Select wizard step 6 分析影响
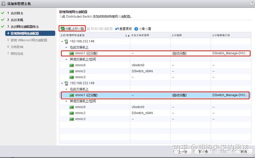This screenshot has width=255, height=158. pos(15,47)
